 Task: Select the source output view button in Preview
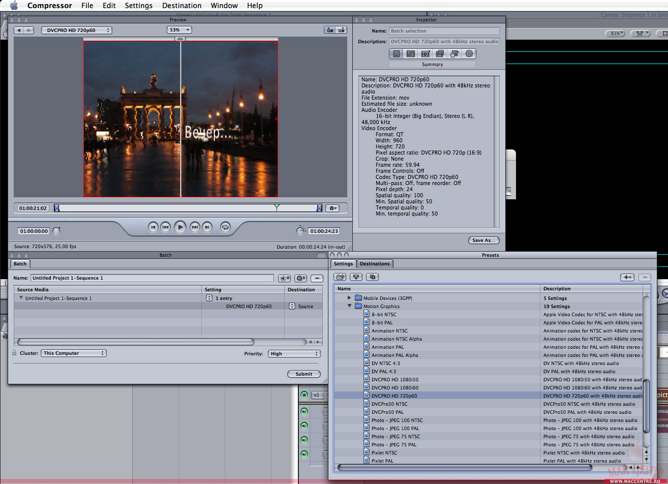coord(330,30)
